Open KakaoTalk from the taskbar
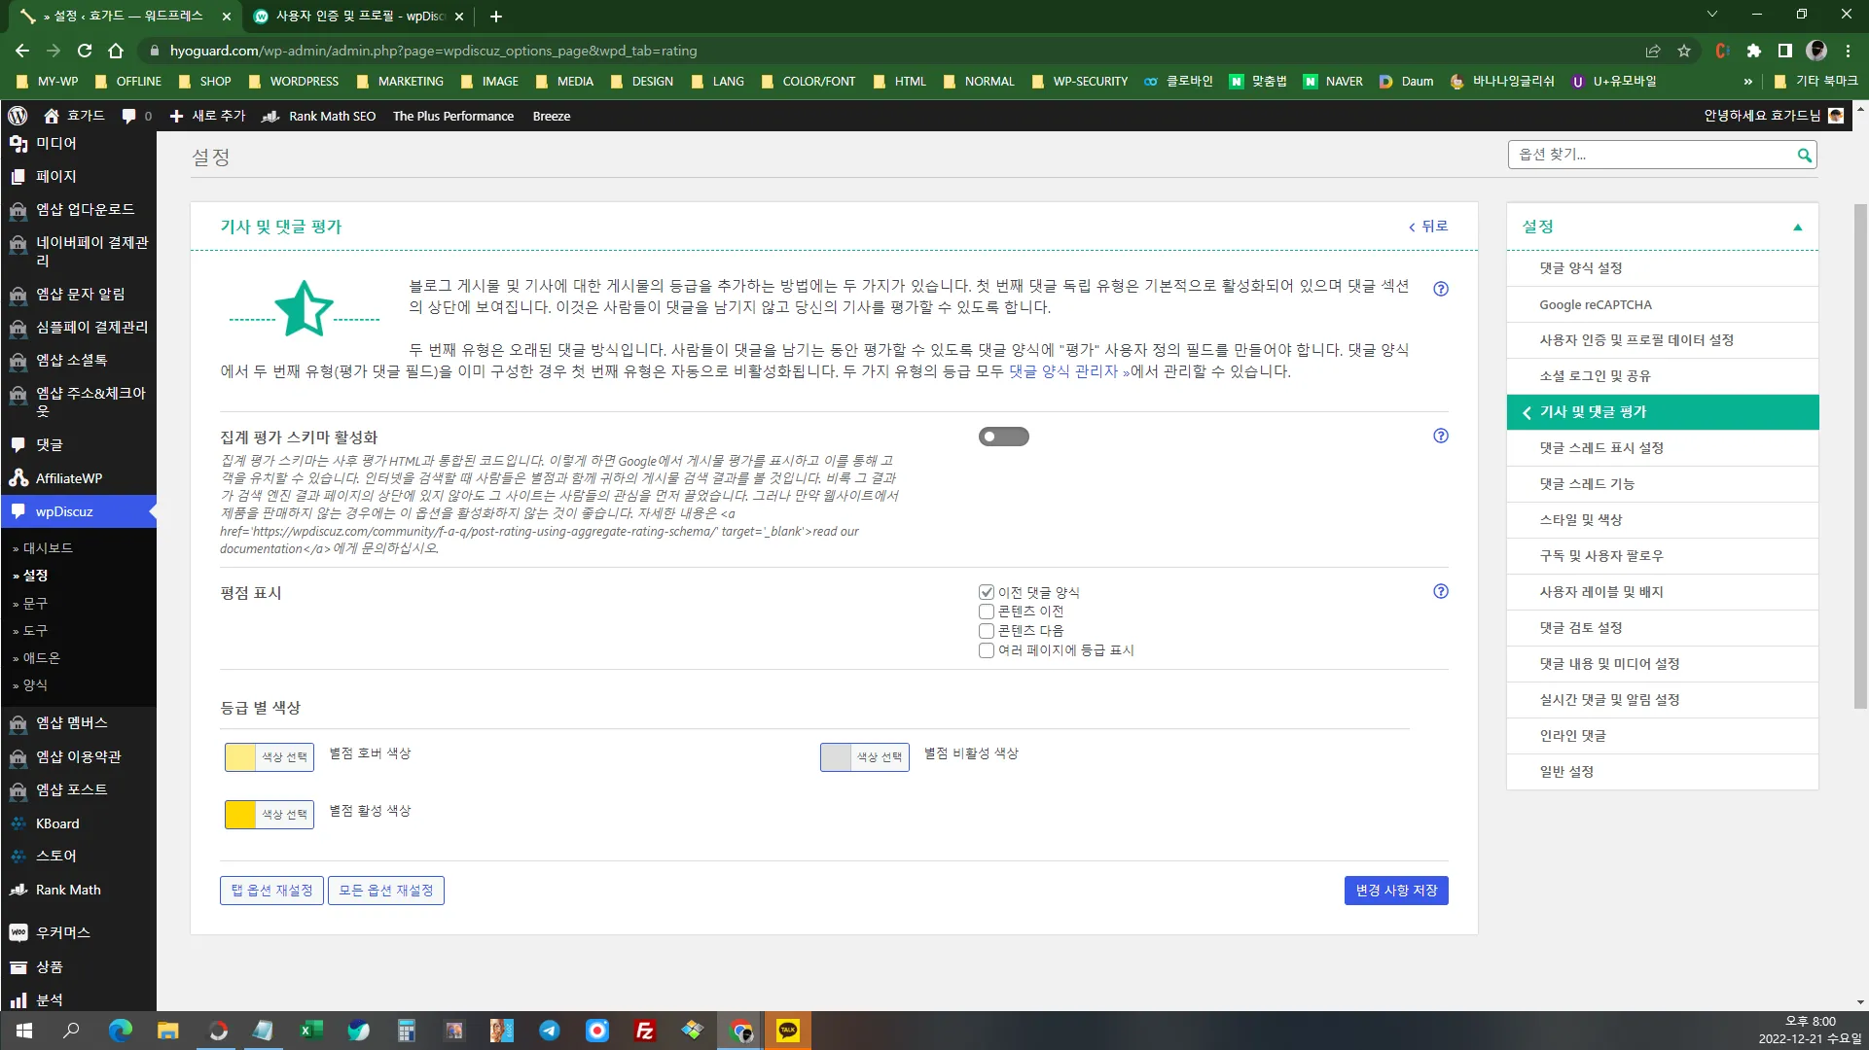This screenshot has width=1869, height=1050. pos(788,1031)
